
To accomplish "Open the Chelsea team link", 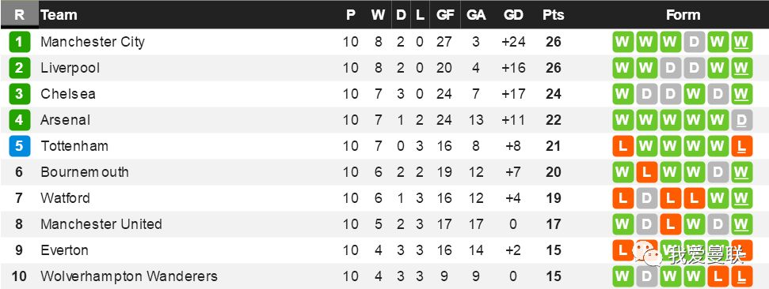I will (67, 94).
